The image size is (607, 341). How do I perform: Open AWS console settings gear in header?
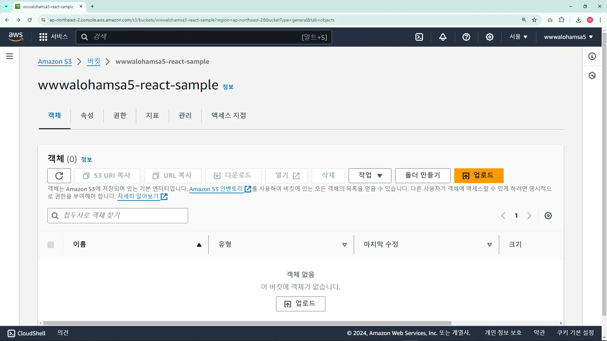[x=490, y=37]
